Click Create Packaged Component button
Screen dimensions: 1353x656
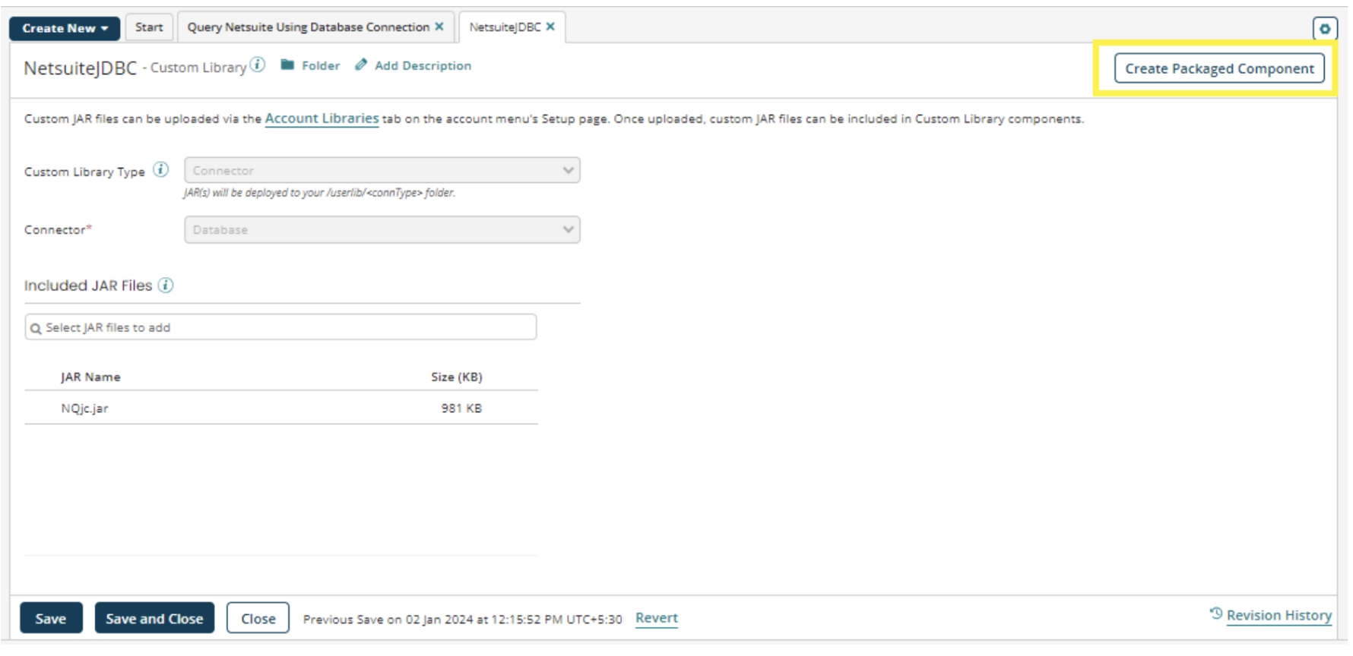point(1219,68)
